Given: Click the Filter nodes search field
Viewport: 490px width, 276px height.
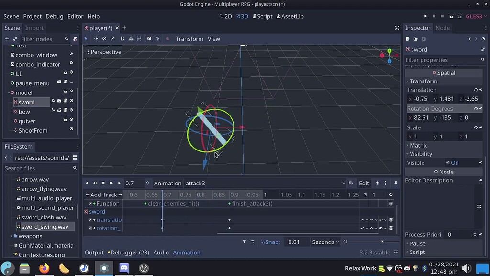Looking at the screenshot, I should (45, 39).
